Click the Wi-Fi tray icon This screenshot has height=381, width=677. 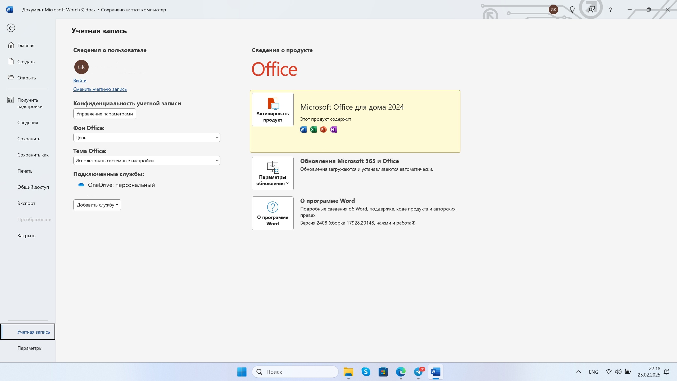pos(608,372)
